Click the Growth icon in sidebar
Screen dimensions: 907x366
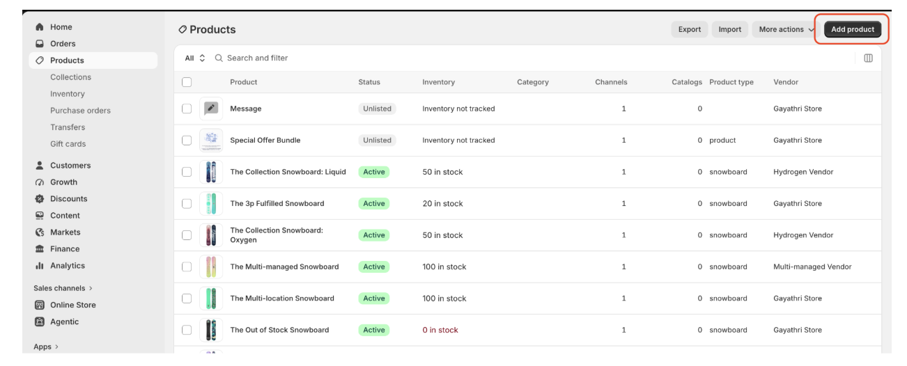tap(40, 182)
